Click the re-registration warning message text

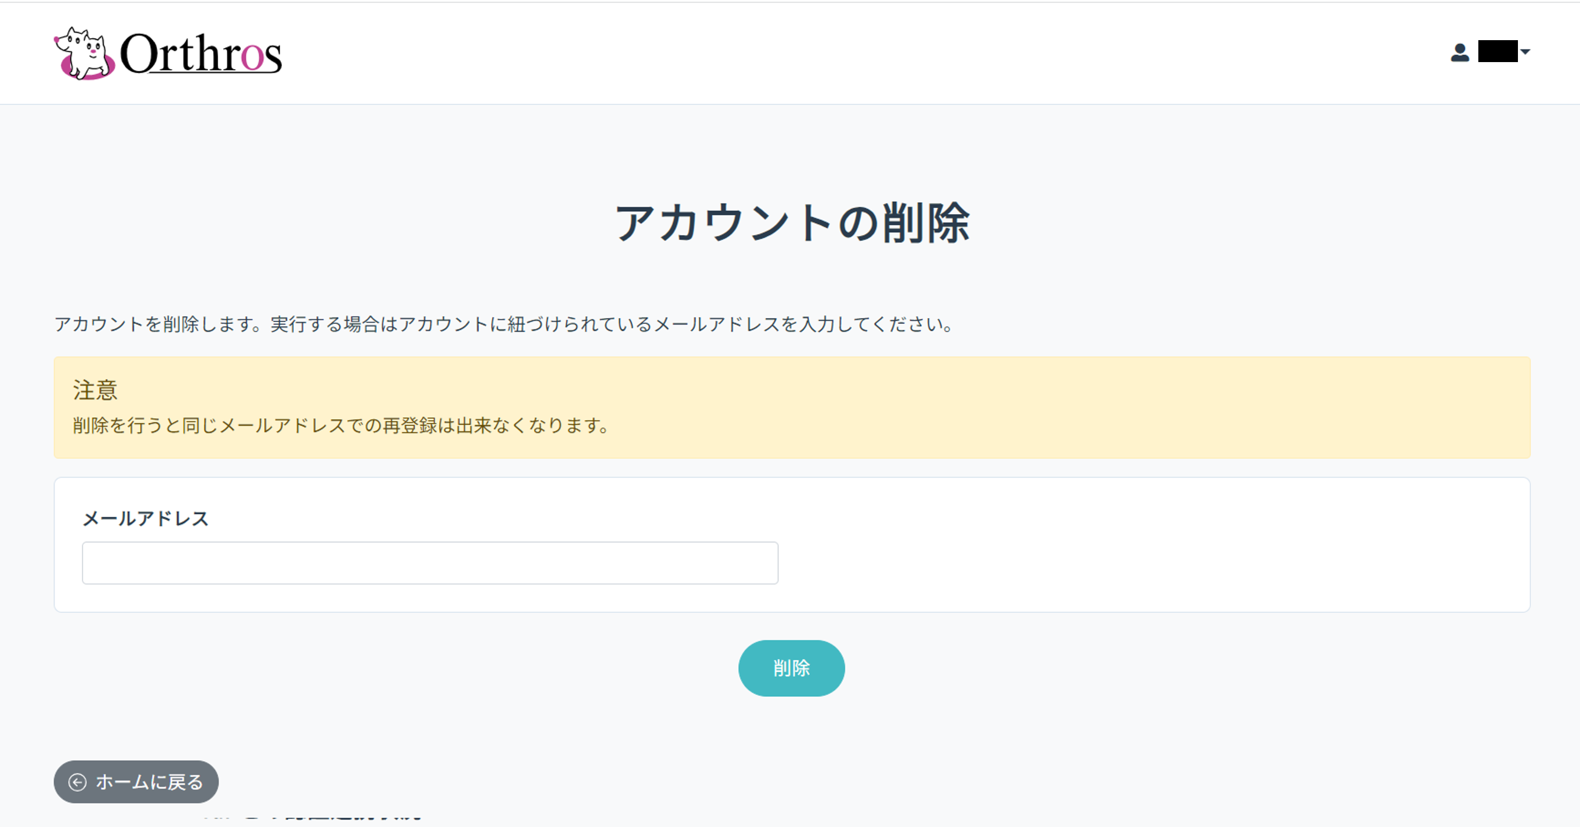(340, 425)
